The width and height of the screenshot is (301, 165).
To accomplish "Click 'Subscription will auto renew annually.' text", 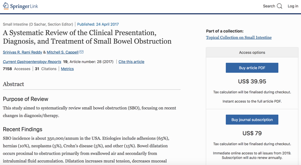I will [x=252, y=158].
